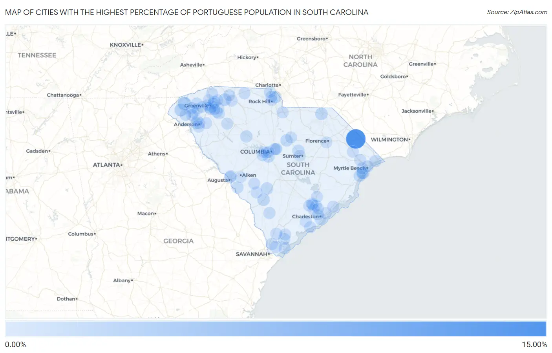Click the Chattanooga city label
552x353 pixels.
[x=64, y=95]
